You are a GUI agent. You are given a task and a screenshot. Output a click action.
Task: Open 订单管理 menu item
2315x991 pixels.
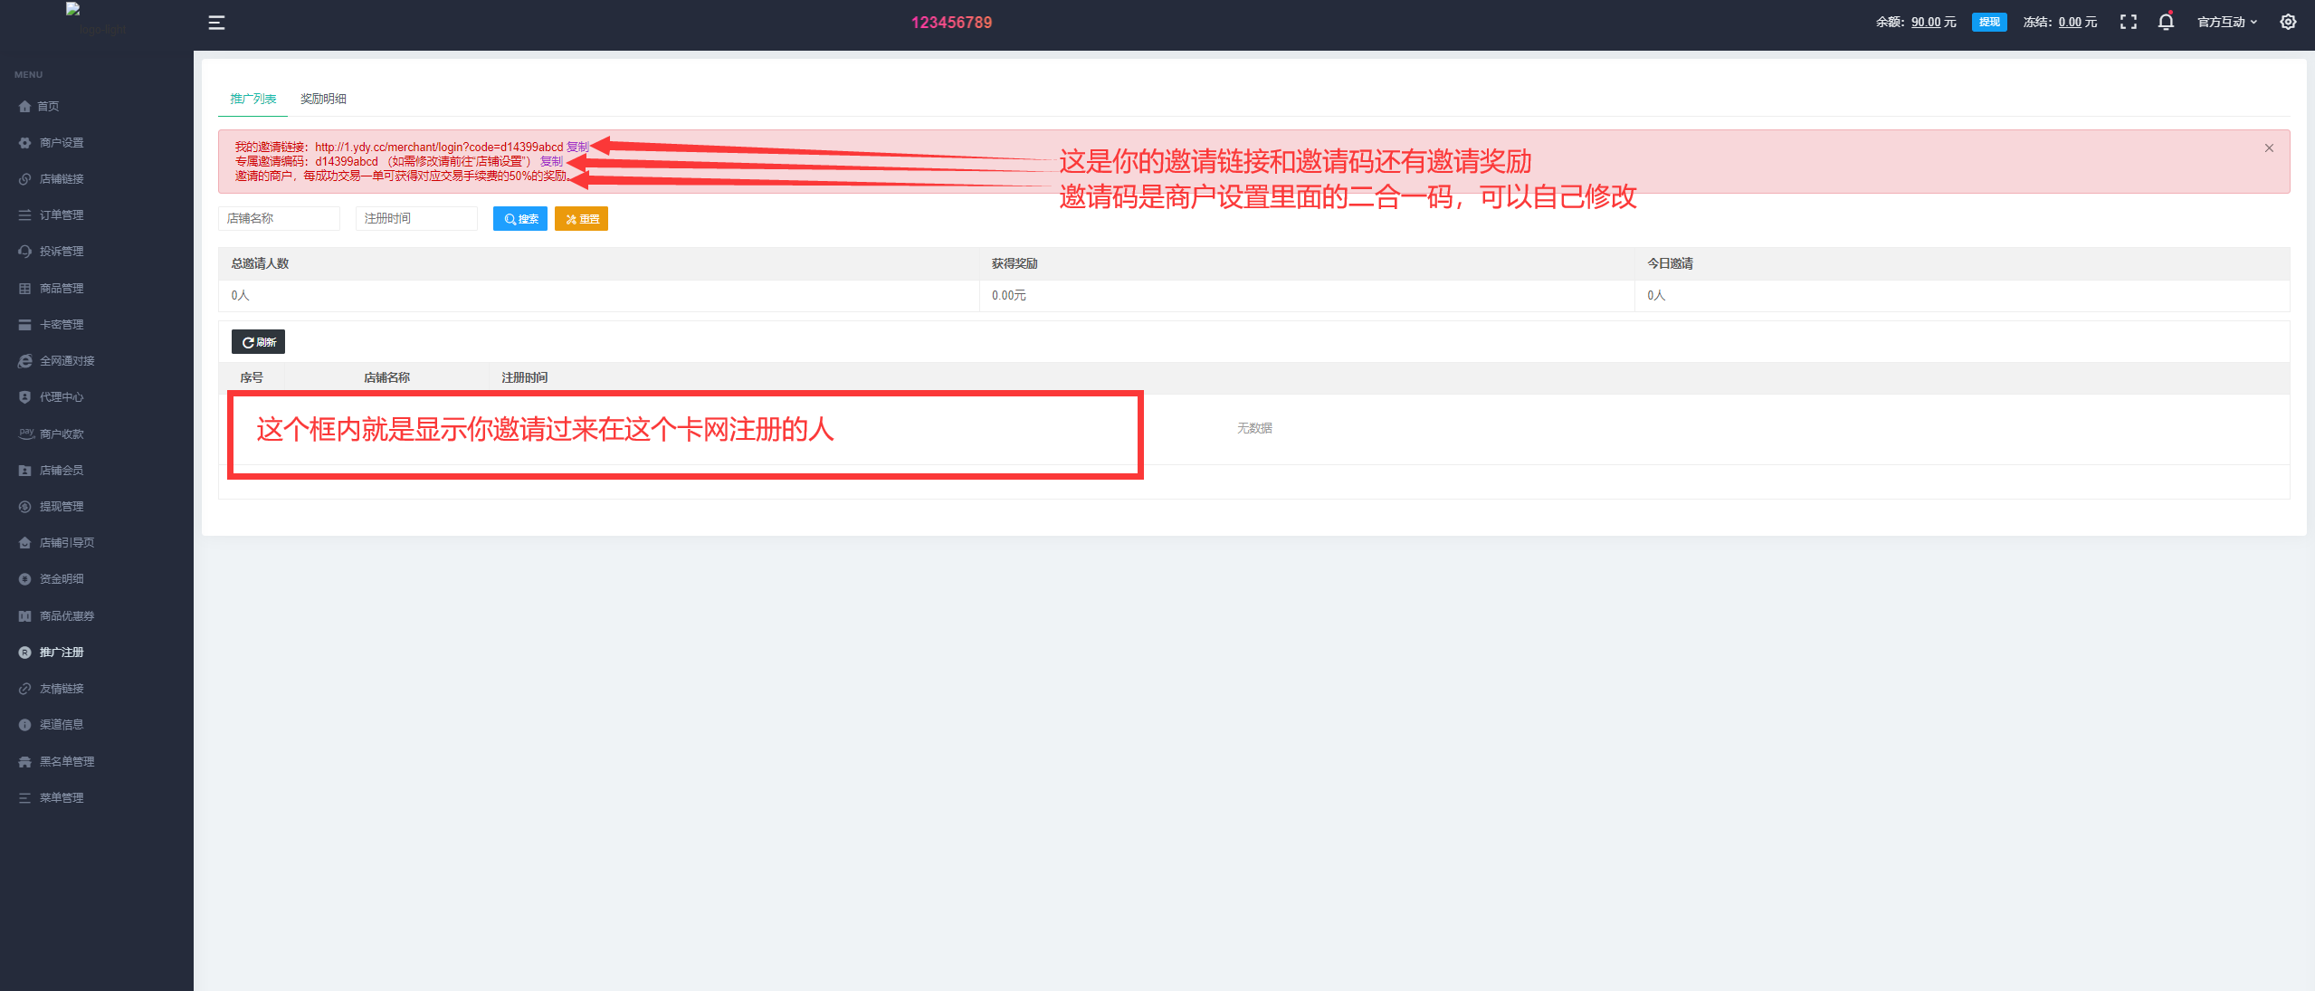(x=62, y=215)
